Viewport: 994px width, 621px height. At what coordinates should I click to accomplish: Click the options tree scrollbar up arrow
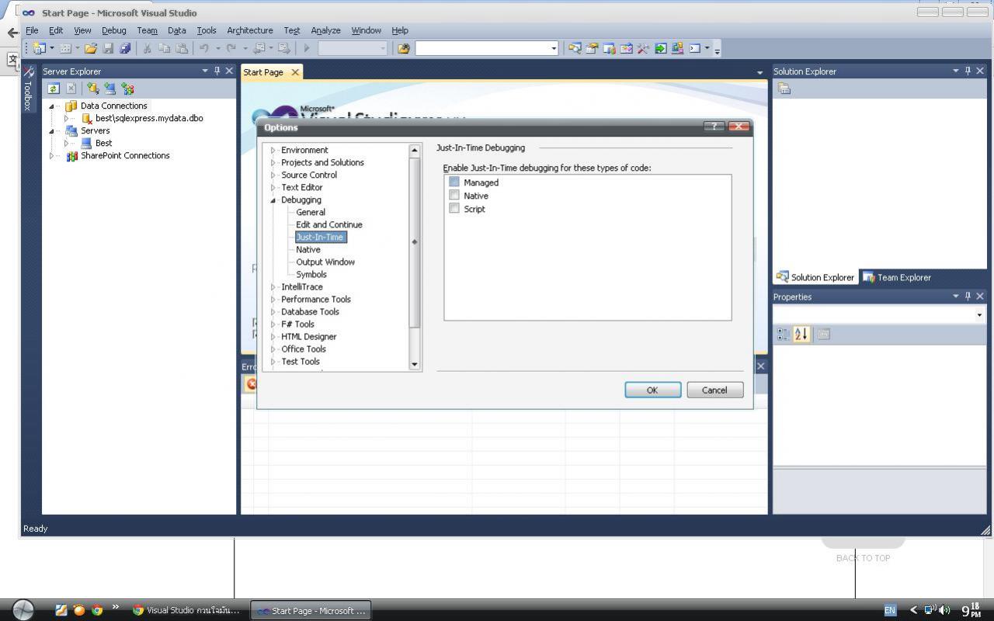coord(415,150)
